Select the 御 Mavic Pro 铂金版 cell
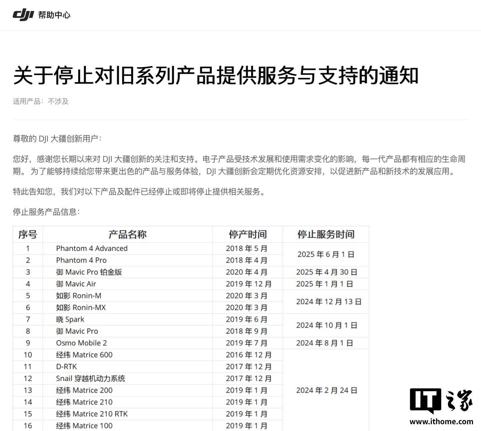 [x=128, y=272]
